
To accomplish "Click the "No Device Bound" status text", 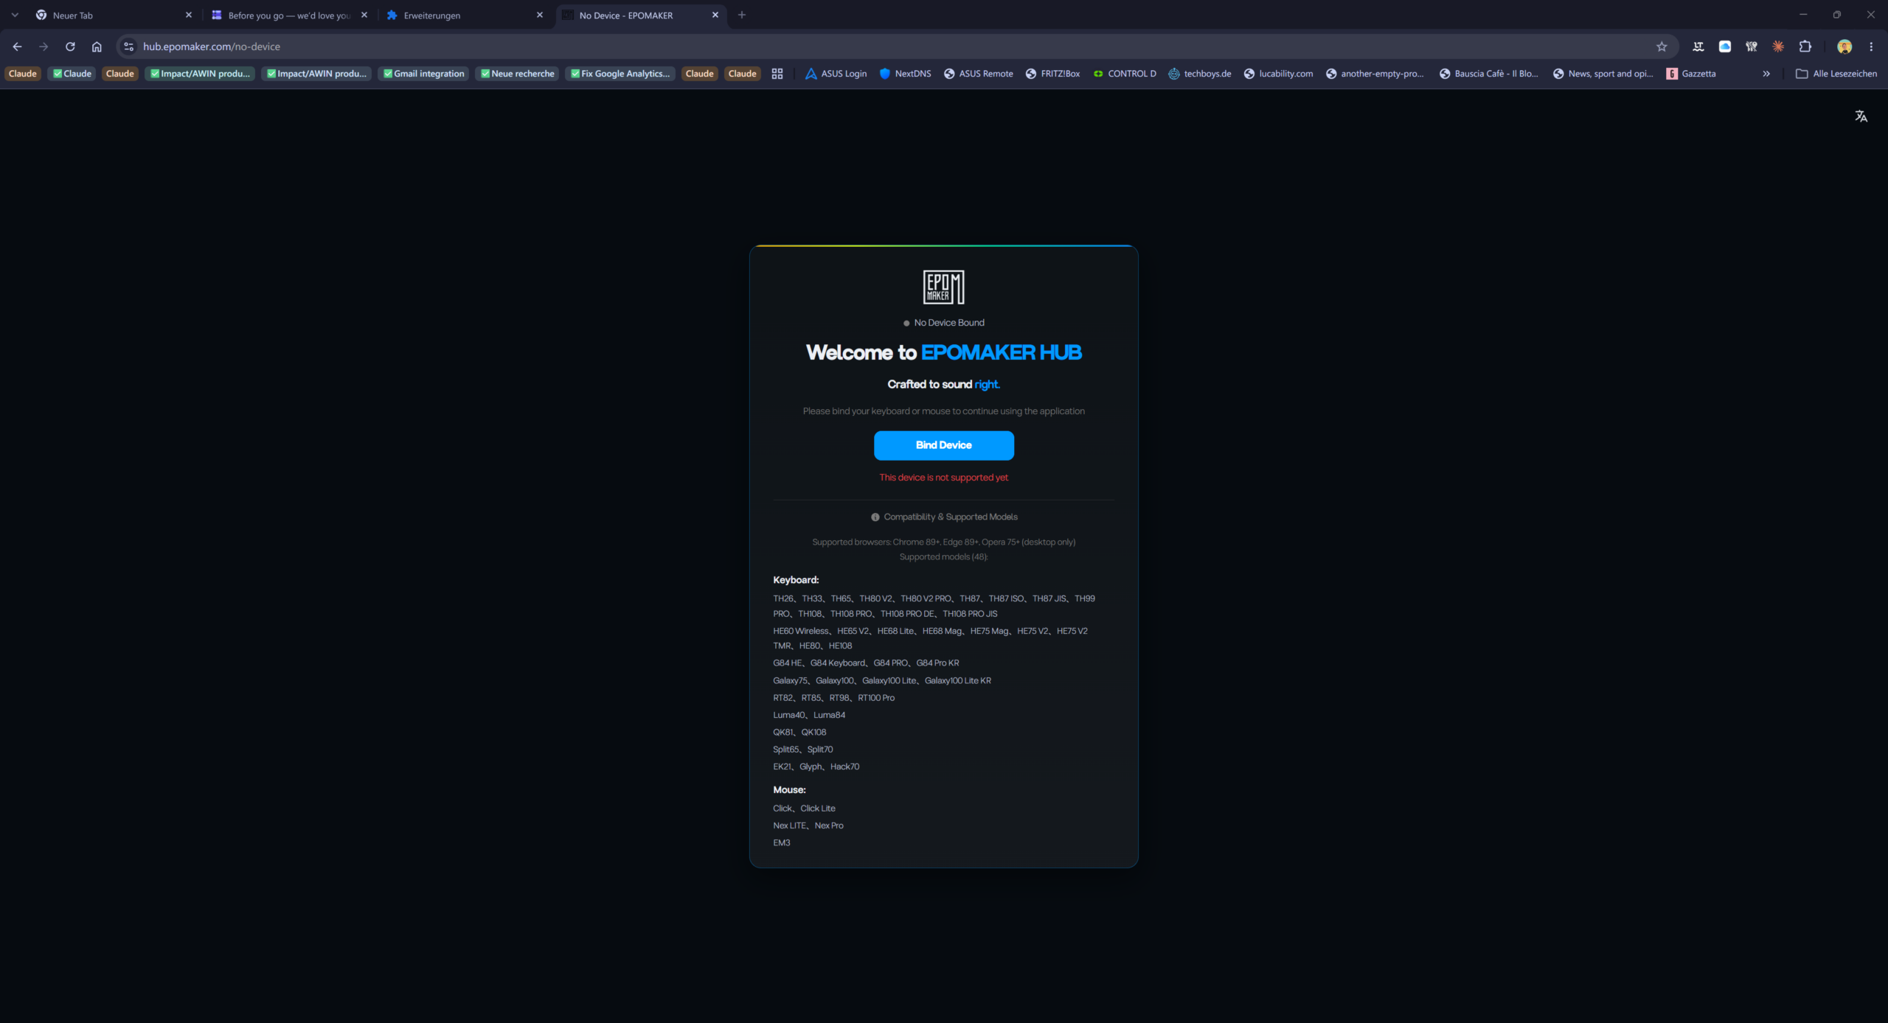I will point(949,323).
